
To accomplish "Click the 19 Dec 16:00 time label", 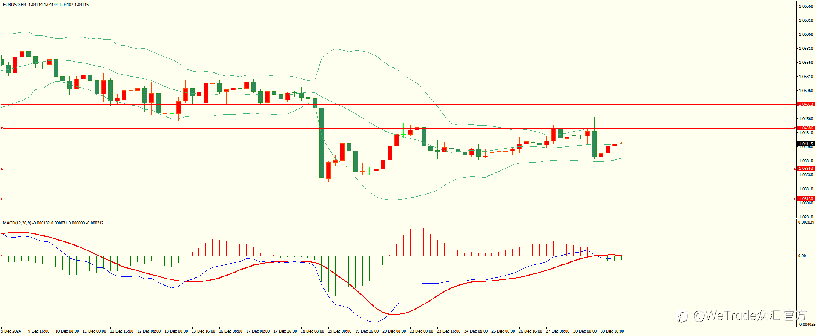I will coord(367,331).
